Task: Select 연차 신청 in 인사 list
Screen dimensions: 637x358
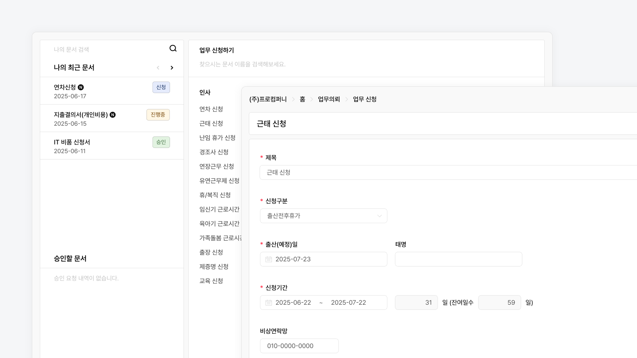Action: 211,109
